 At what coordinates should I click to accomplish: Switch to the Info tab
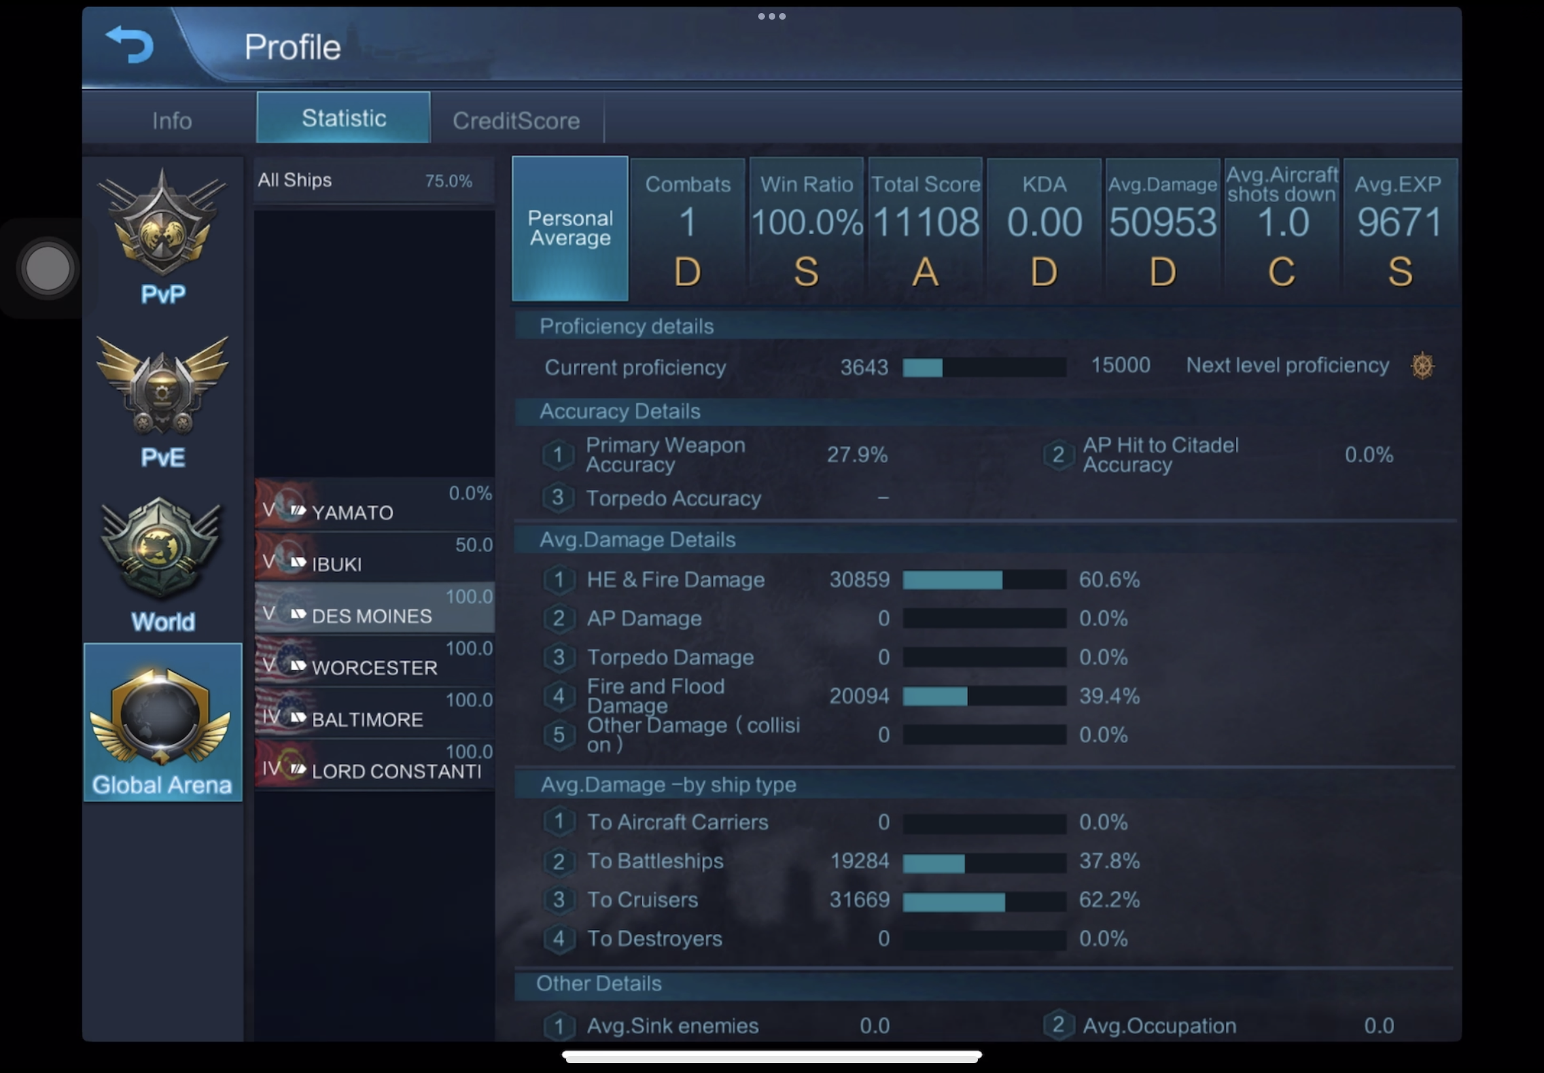point(171,120)
